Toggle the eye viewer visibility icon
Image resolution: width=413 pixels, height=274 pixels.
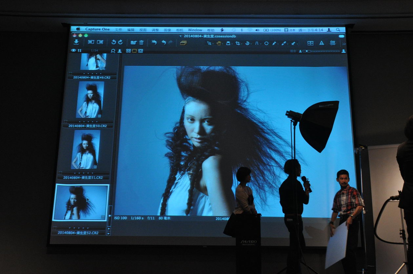pyautogui.click(x=73, y=50)
